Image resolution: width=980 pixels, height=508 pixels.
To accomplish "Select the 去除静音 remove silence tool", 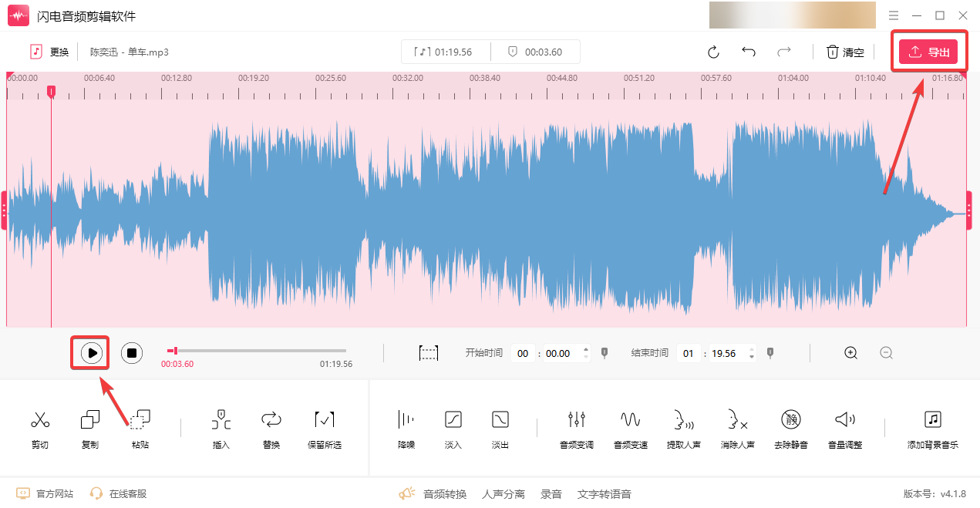I will [790, 429].
